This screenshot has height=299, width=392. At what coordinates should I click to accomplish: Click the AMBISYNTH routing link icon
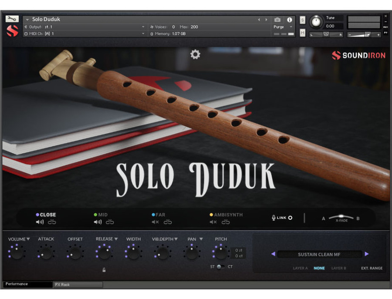(x=226, y=222)
